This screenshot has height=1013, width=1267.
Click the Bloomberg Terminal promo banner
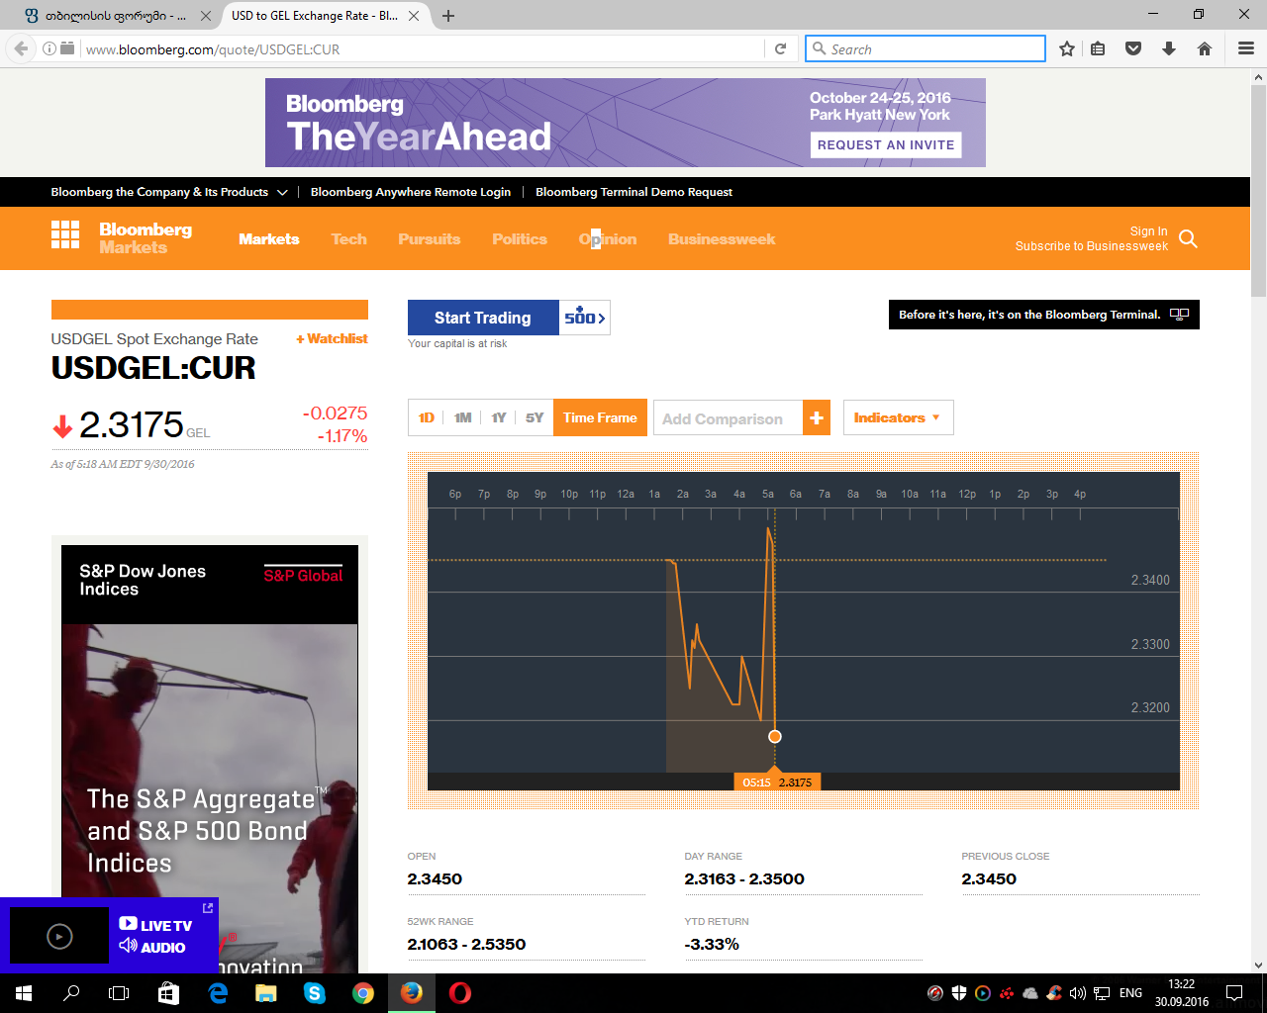[x=1044, y=315]
